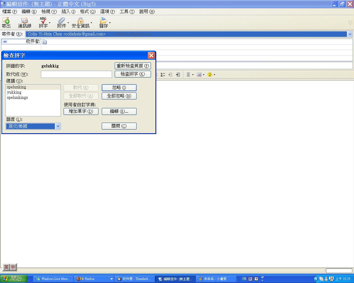This screenshot has height=283, width=354.
Task: Click the numbered list formatting icon
Action: [163, 75]
